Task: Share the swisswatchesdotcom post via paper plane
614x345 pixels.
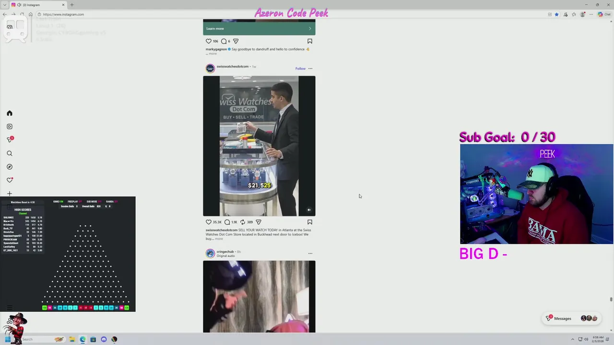Action: point(259,222)
